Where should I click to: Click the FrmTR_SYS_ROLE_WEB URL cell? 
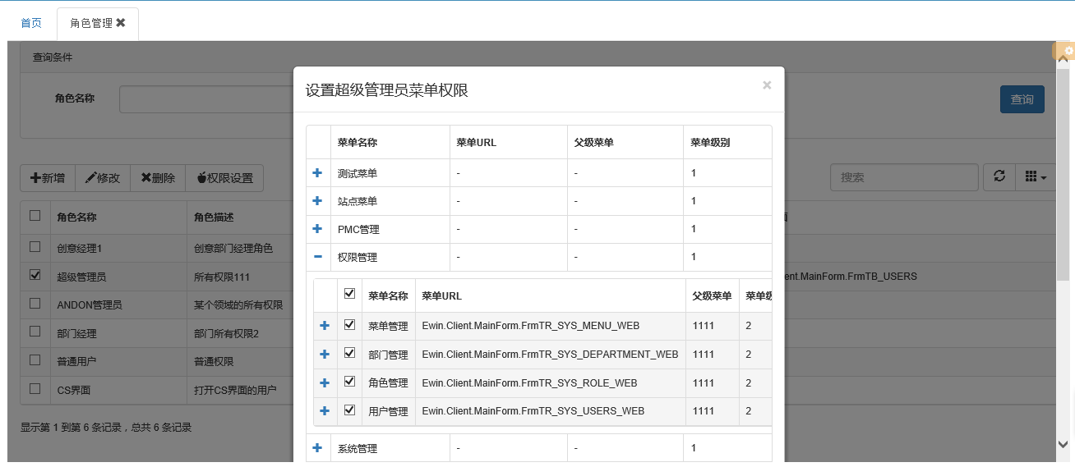(x=550, y=382)
